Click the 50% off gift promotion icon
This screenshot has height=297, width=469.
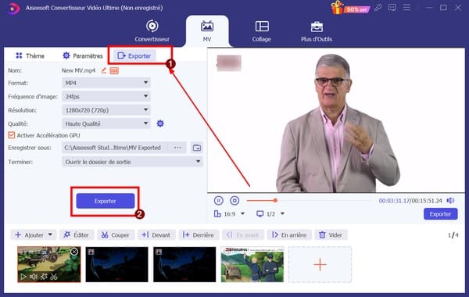point(350,8)
